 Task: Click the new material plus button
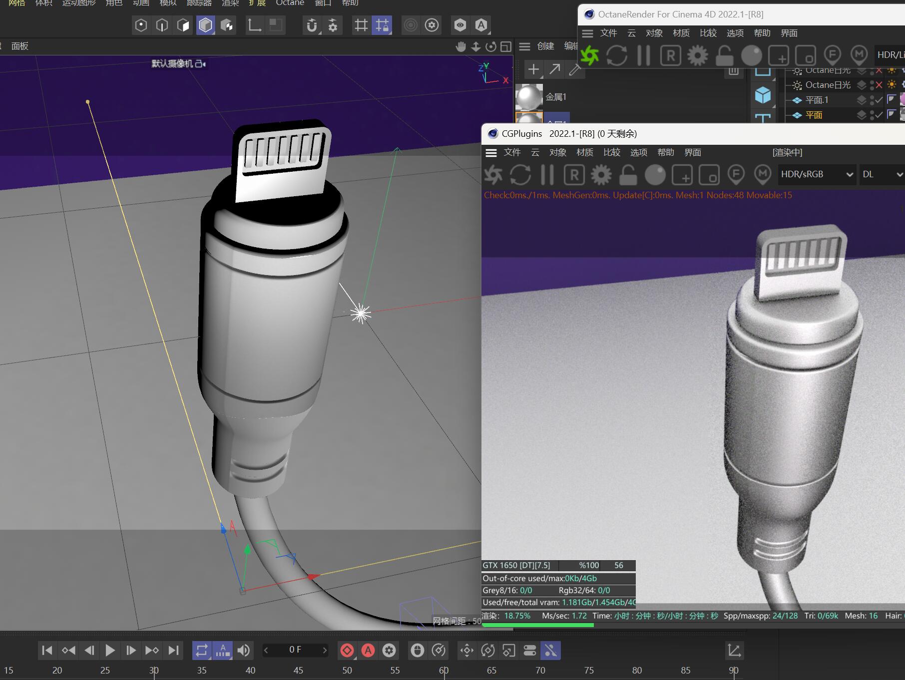533,69
